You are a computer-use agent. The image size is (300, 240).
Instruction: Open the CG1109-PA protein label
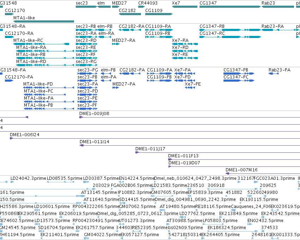point(160,70)
